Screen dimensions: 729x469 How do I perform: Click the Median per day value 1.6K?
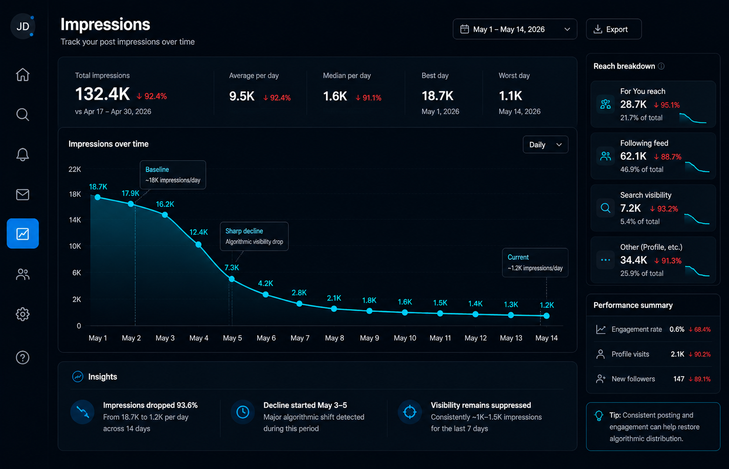(x=335, y=97)
